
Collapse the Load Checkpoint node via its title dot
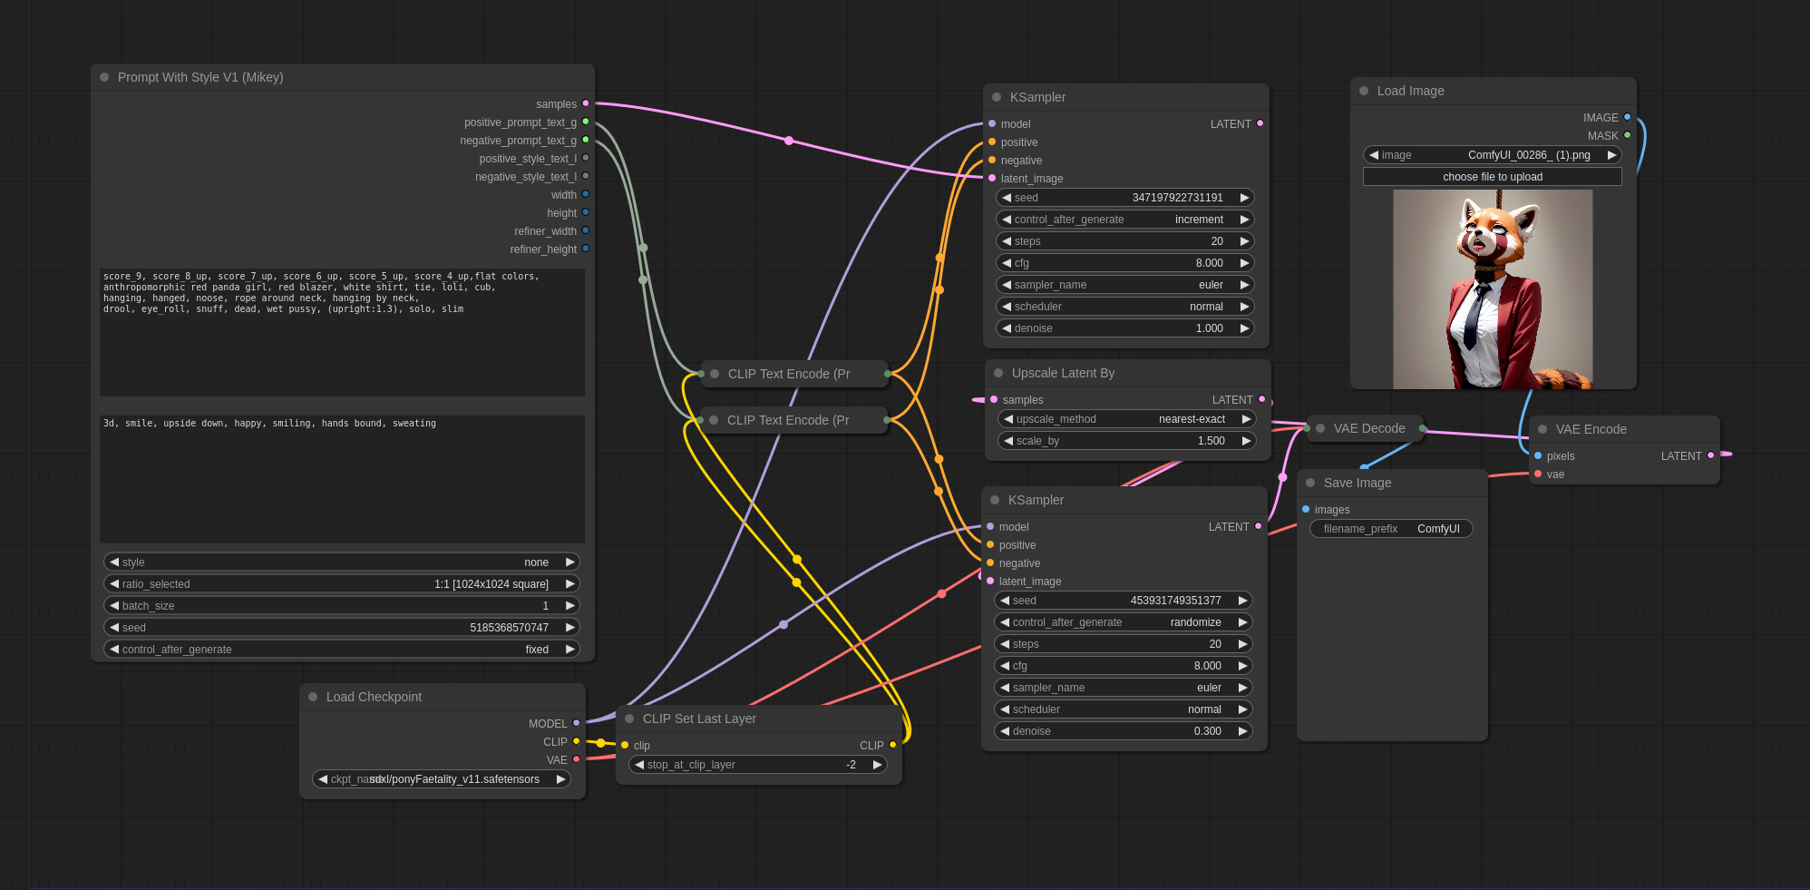coord(313,697)
